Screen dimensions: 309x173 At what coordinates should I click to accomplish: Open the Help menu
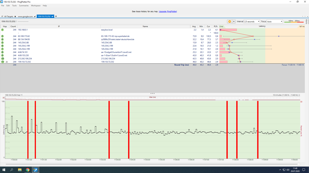point(45,6)
